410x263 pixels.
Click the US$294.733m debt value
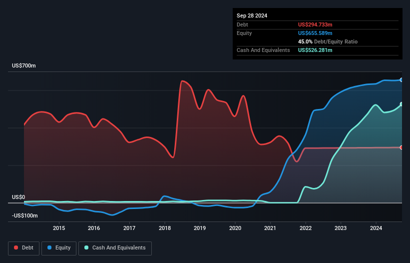point(315,24)
